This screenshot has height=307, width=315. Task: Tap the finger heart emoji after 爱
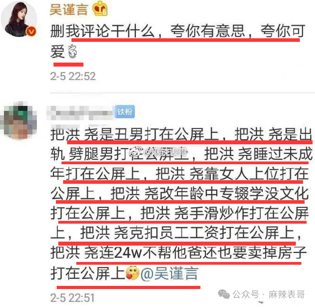[x=72, y=51]
